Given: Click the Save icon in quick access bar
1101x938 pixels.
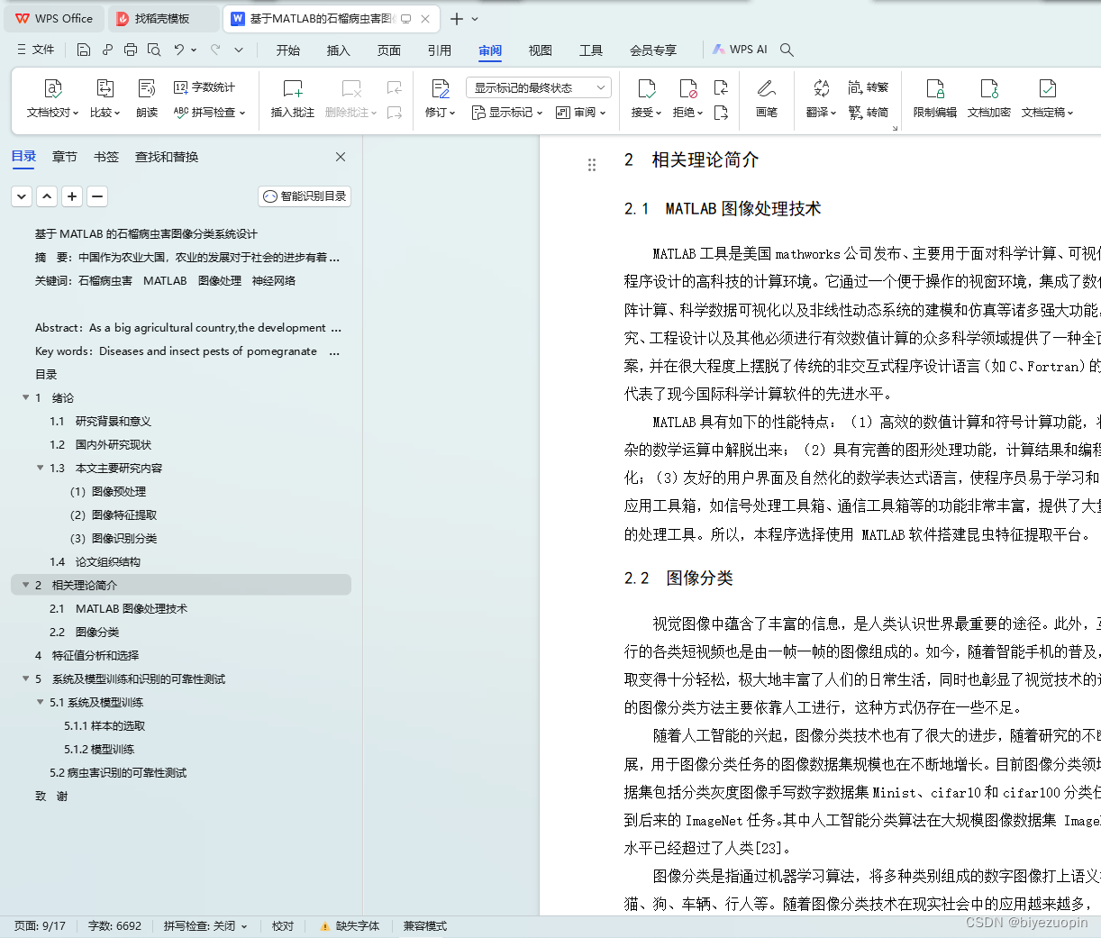Looking at the screenshot, I should point(84,50).
